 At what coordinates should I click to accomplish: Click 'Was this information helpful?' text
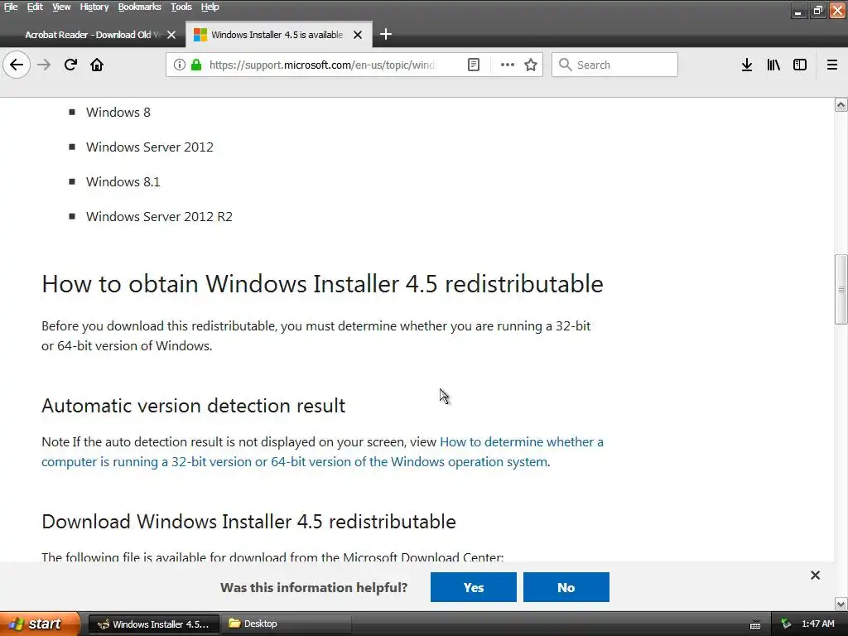(x=314, y=588)
